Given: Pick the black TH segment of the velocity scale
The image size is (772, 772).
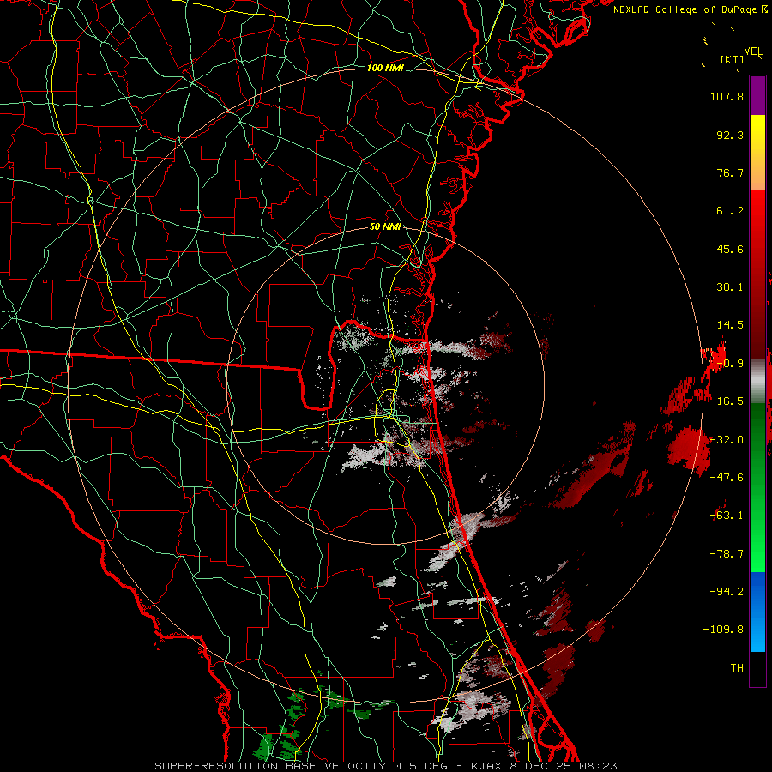Looking at the screenshot, I should [757, 668].
